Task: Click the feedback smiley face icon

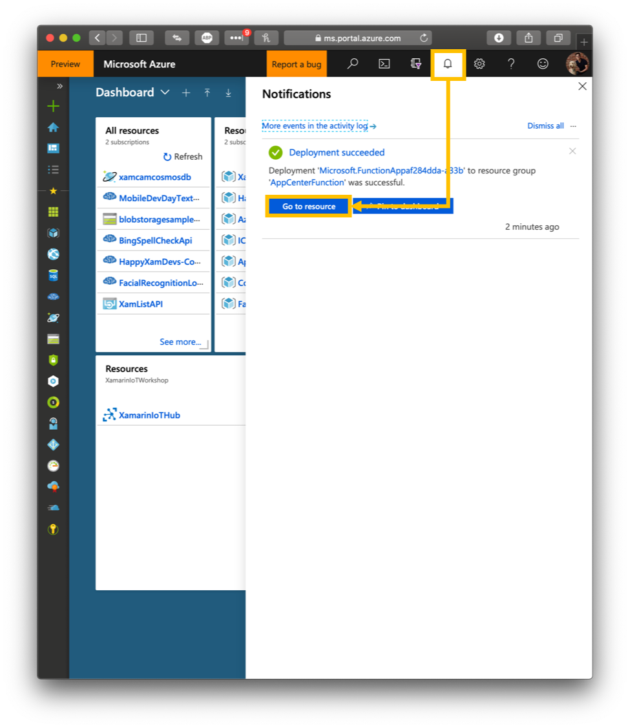Action: (x=543, y=63)
